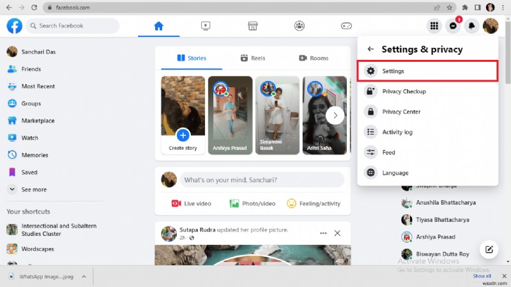Open the account profile picture menu
Image resolution: width=511 pixels, height=287 pixels.
(x=491, y=26)
